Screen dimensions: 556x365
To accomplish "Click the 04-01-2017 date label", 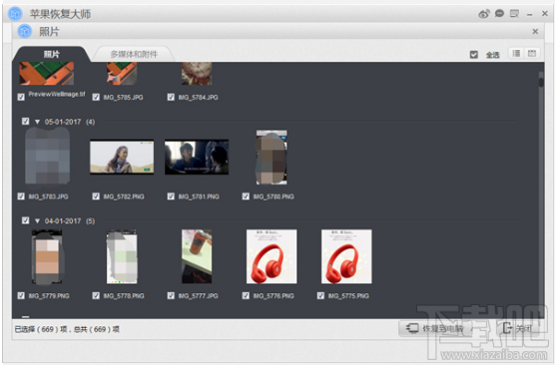I will (x=63, y=221).
